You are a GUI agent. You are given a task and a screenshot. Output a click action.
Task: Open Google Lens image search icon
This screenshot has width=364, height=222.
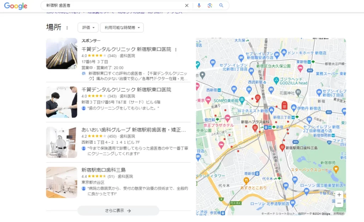210,5
